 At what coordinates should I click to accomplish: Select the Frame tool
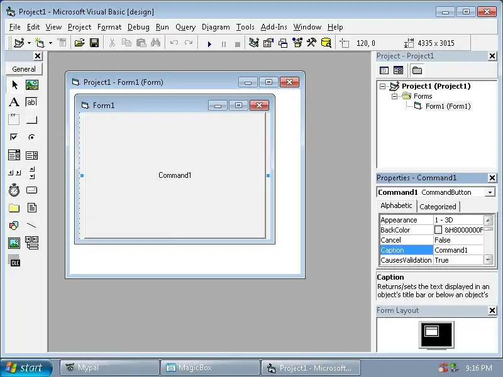tap(14, 119)
